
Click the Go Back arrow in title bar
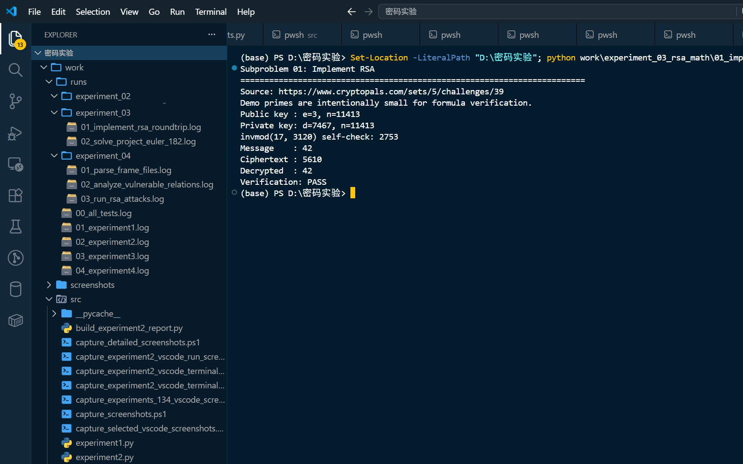click(352, 12)
